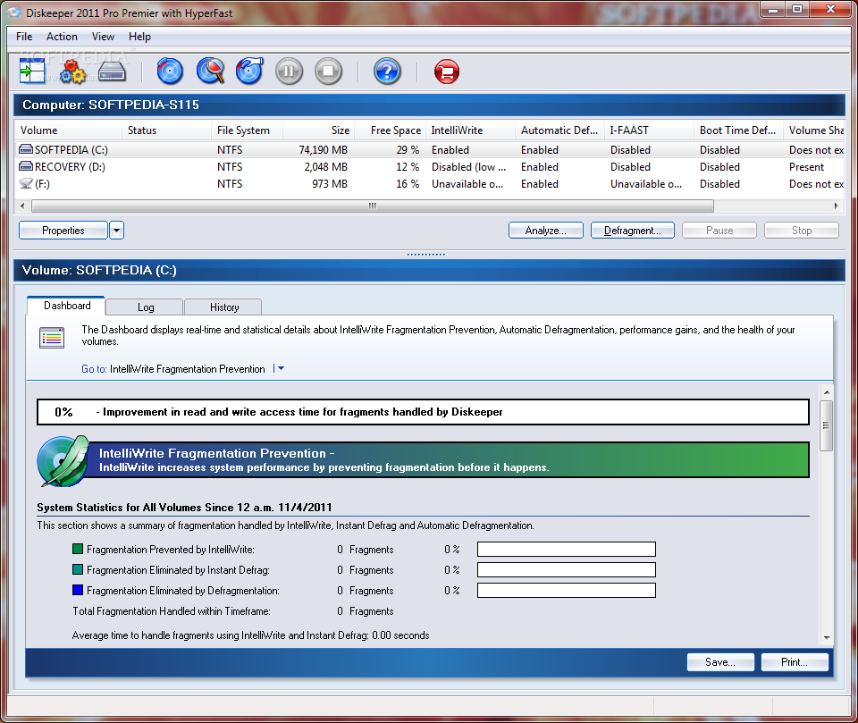Click the volume list horizontal scrollbar thumb
This screenshot has width=858, height=723.
(373, 206)
